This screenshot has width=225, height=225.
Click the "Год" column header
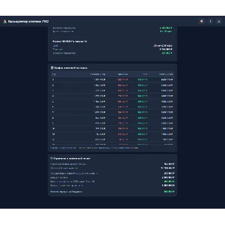(54, 74)
